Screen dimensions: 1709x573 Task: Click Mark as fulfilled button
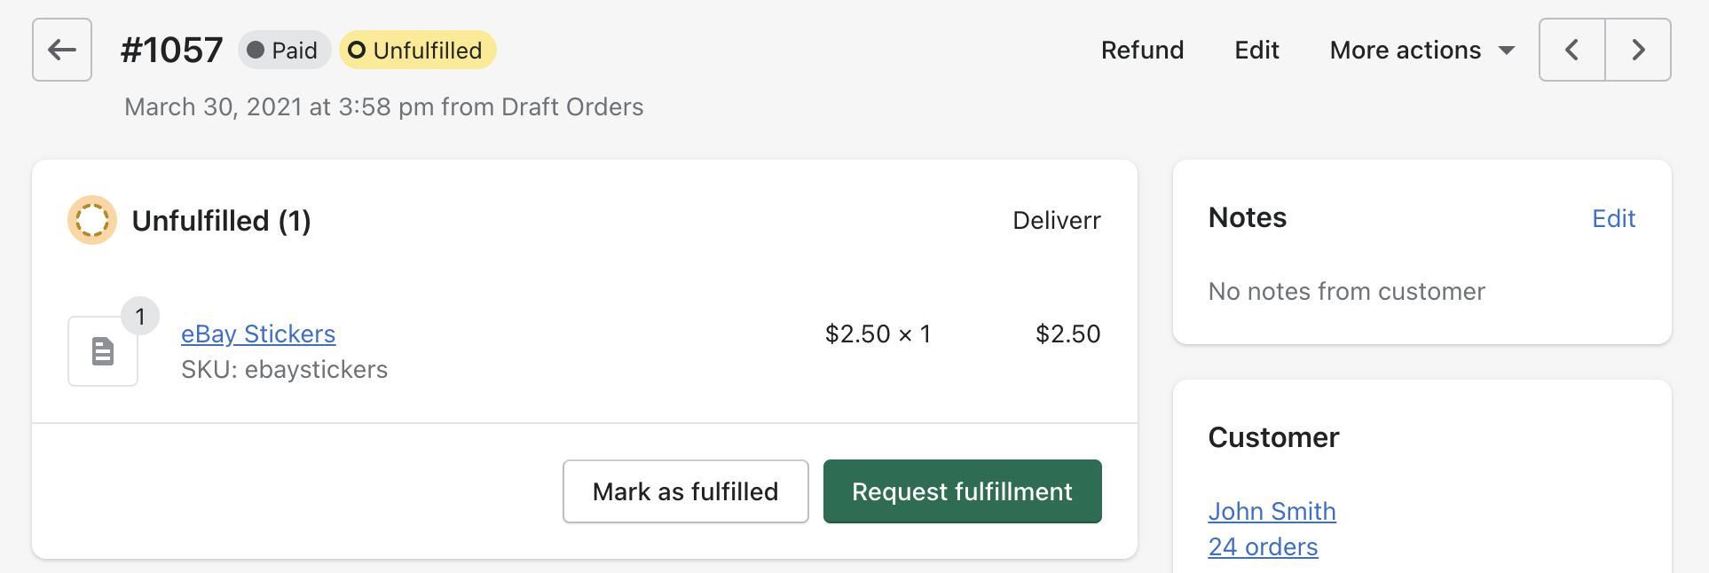(686, 491)
